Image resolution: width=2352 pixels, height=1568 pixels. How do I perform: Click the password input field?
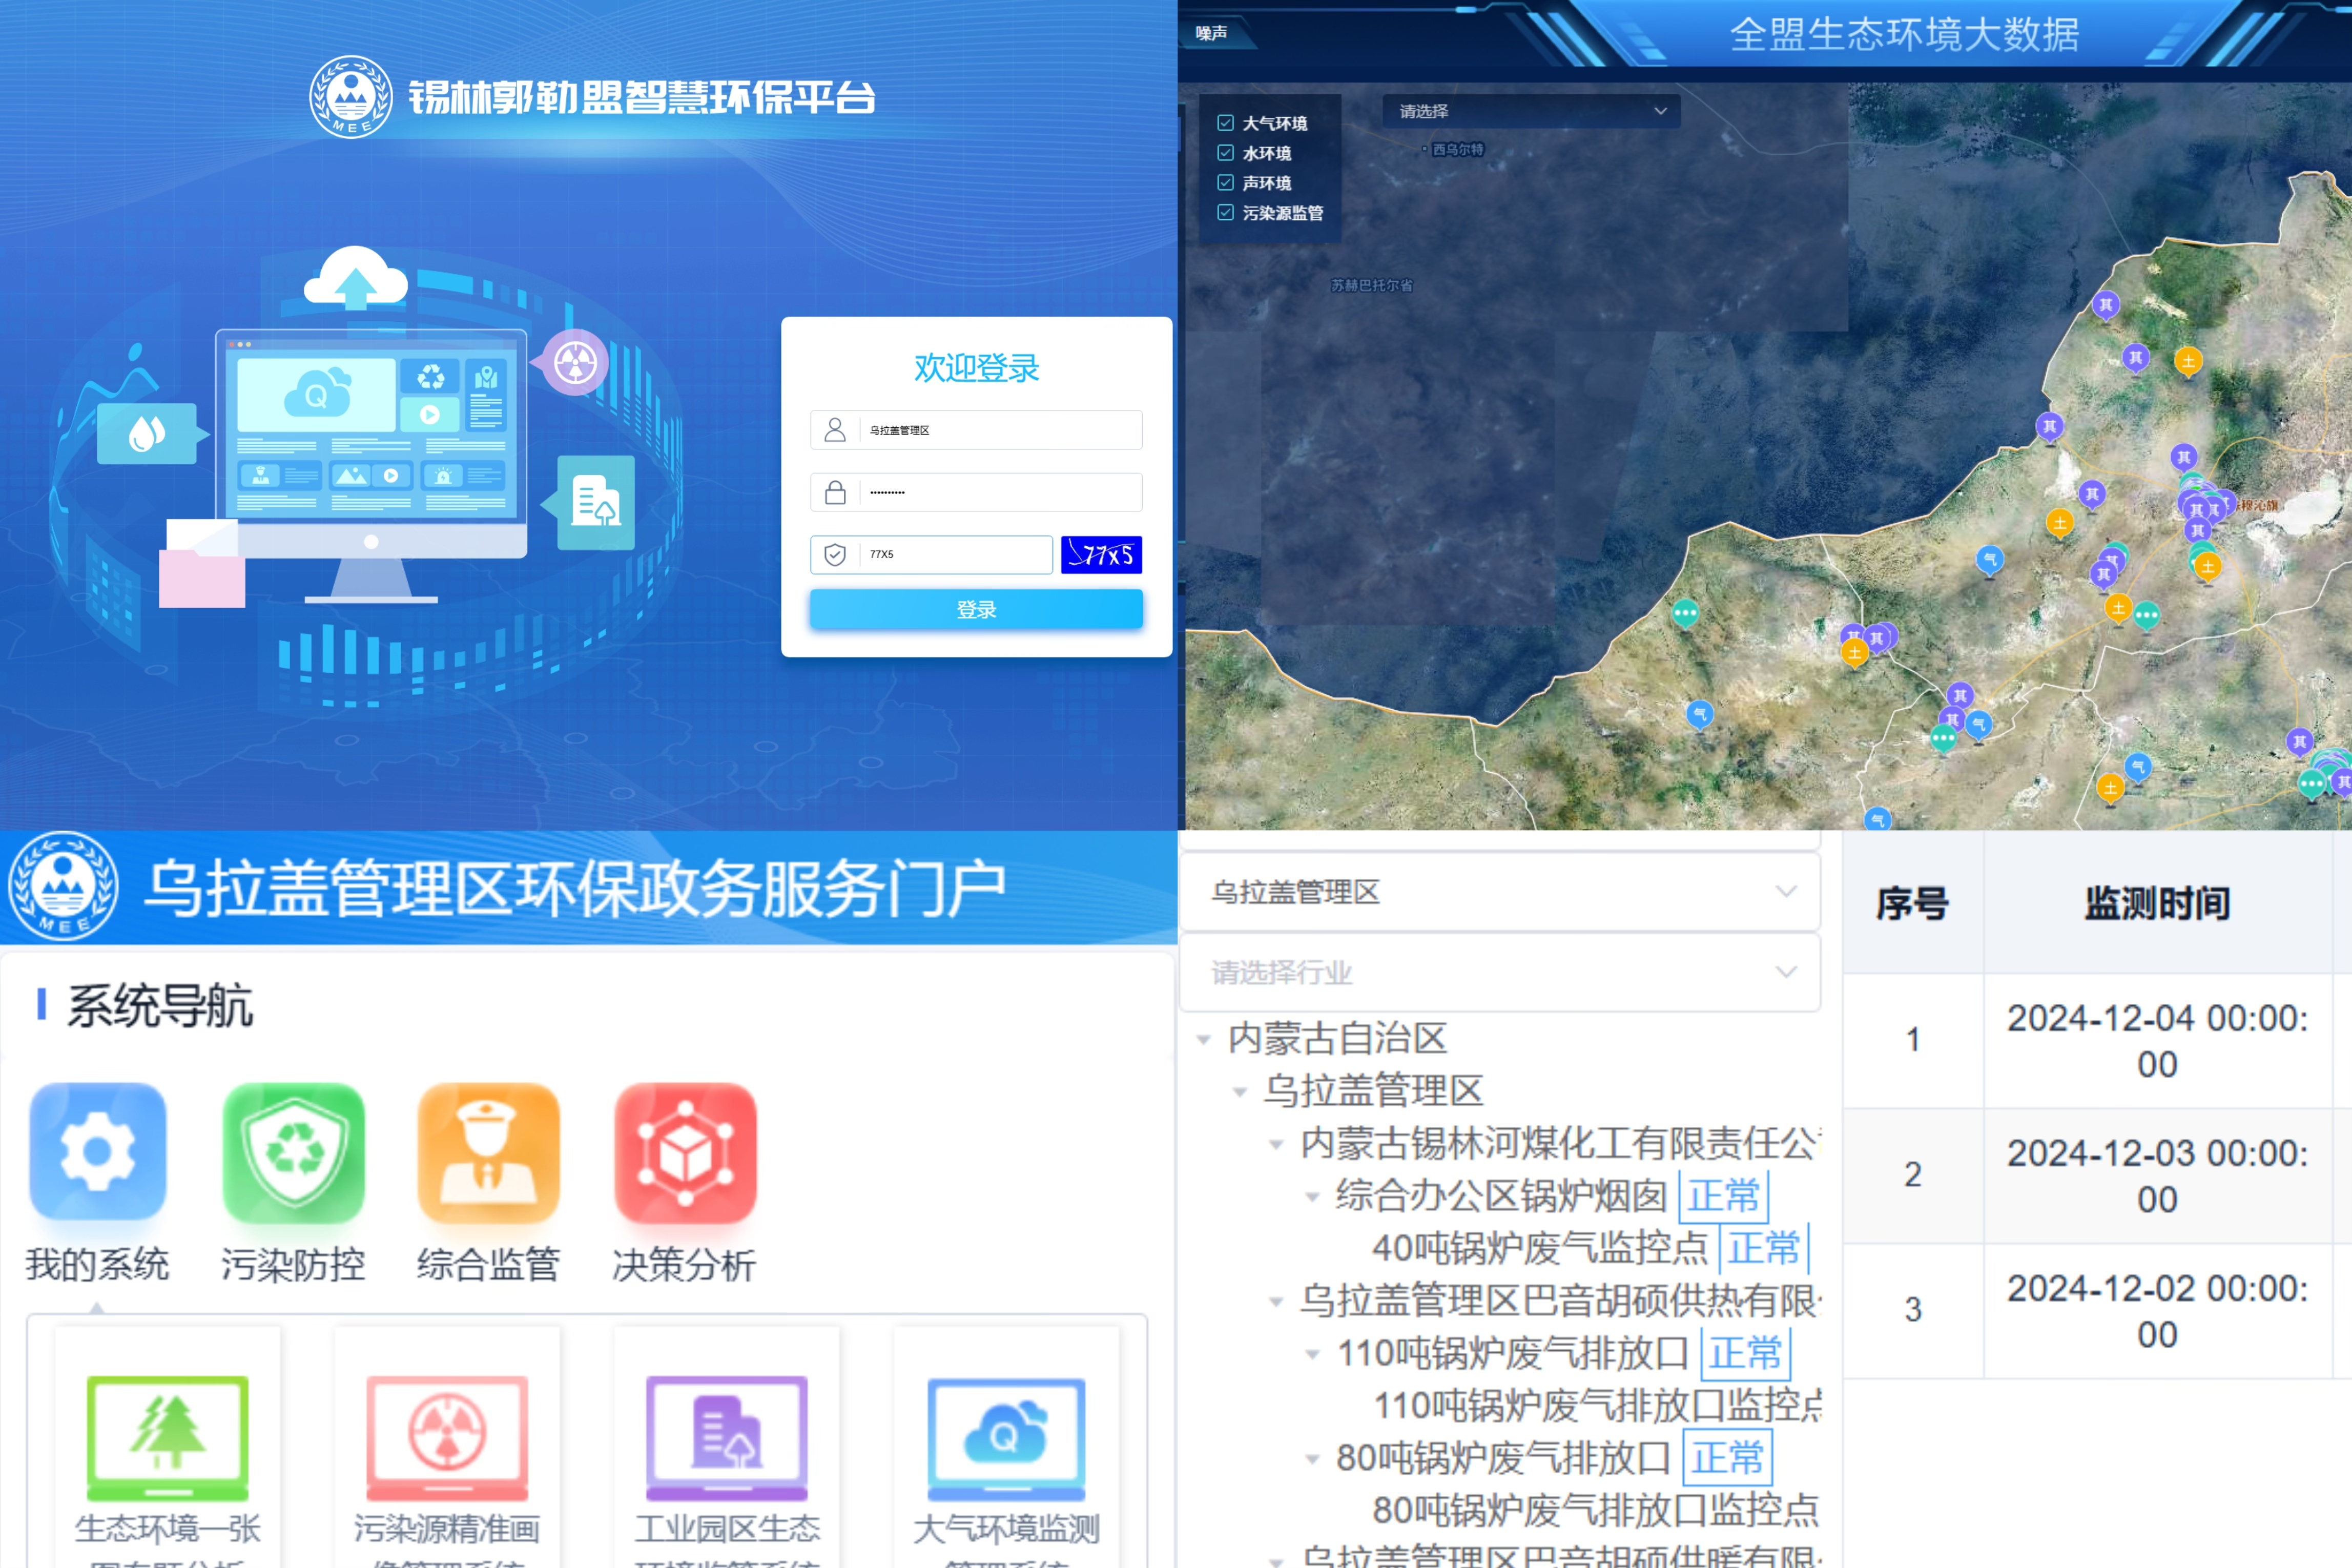click(975, 492)
